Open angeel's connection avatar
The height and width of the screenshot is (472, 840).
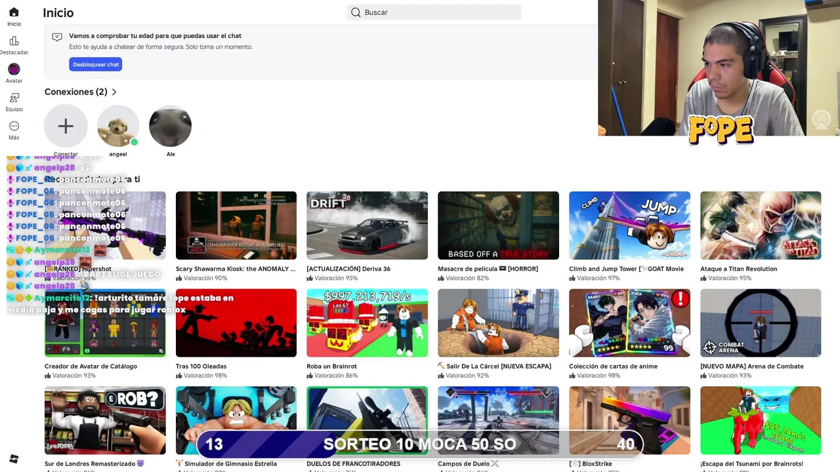[118, 126]
